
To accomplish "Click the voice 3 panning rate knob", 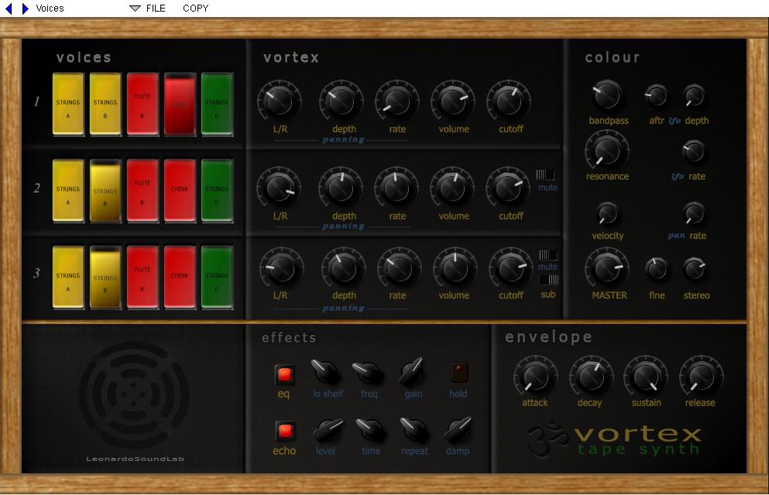I will 399,269.
